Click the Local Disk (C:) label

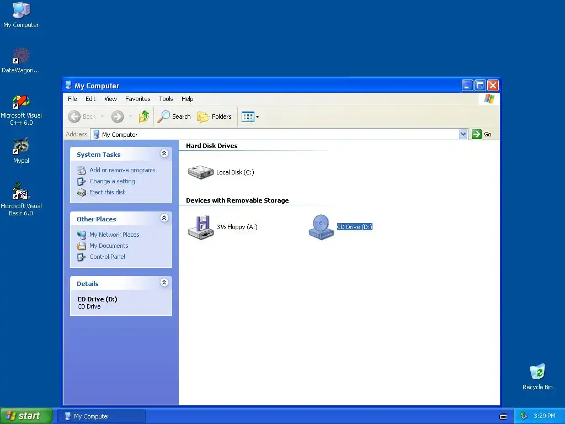(235, 172)
